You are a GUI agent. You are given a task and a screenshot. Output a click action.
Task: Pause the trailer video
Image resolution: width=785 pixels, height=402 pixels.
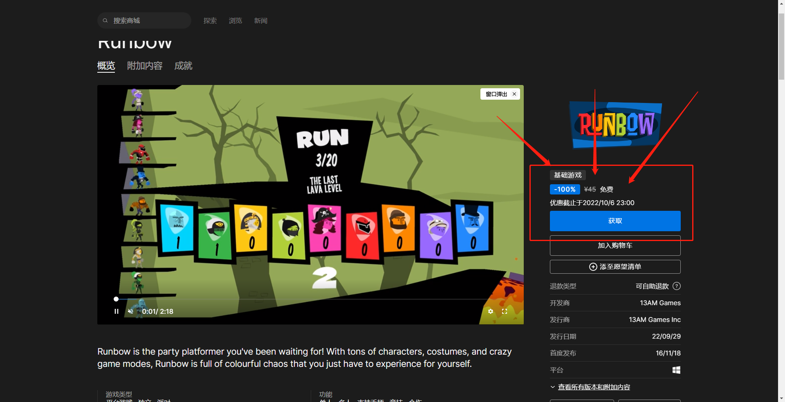pos(117,311)
